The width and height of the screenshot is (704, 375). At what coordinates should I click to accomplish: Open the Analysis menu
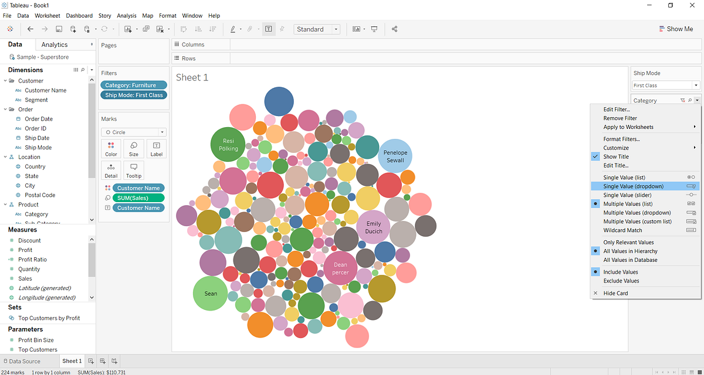126,16
